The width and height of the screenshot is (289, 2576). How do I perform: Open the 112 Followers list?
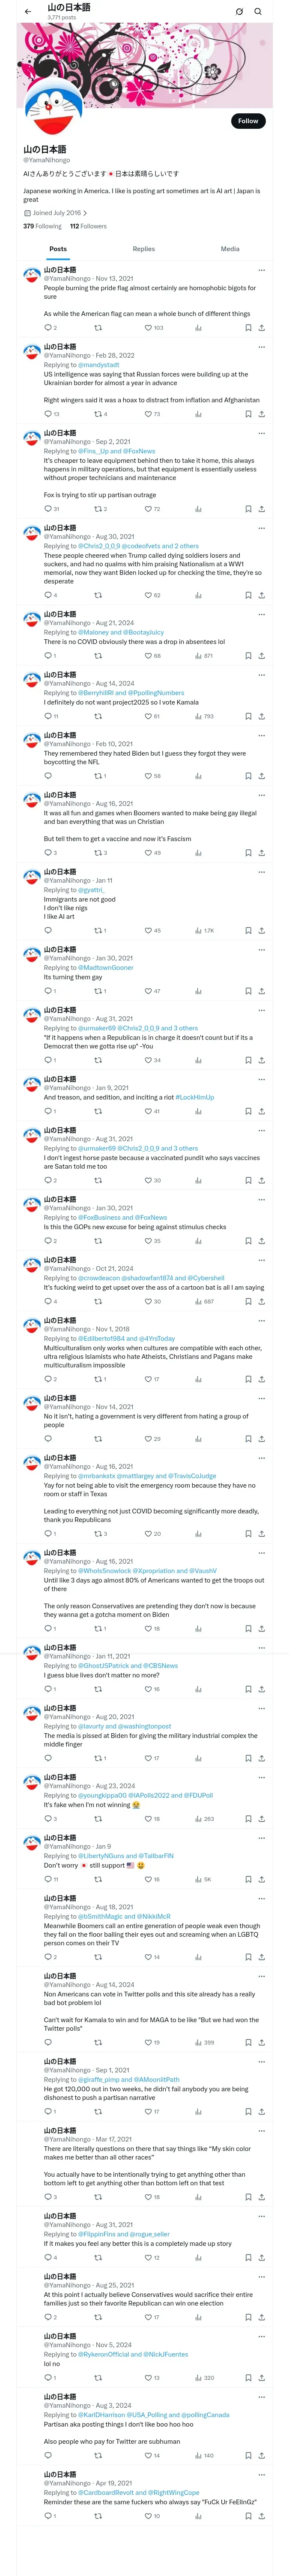88,226
